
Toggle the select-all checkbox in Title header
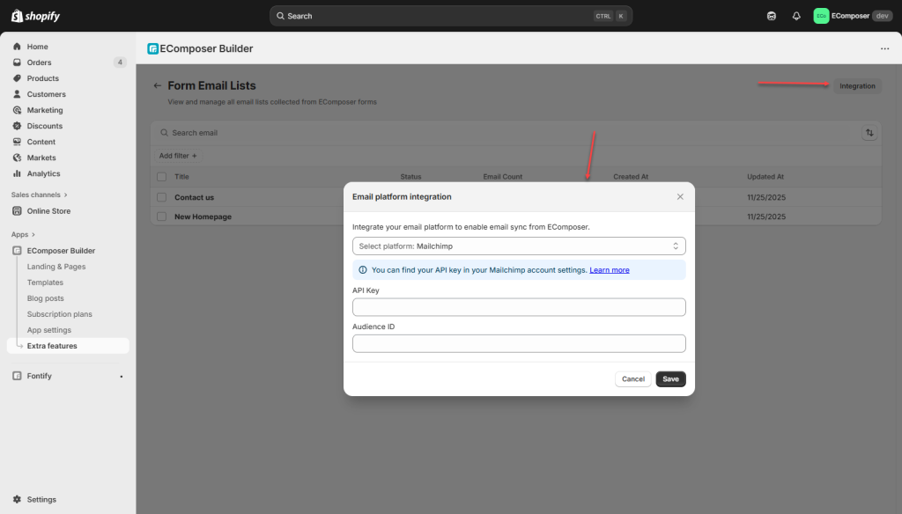click(161, 177)
